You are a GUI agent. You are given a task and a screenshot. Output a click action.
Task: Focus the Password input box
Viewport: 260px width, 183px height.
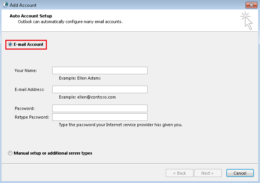pos(100,108)
